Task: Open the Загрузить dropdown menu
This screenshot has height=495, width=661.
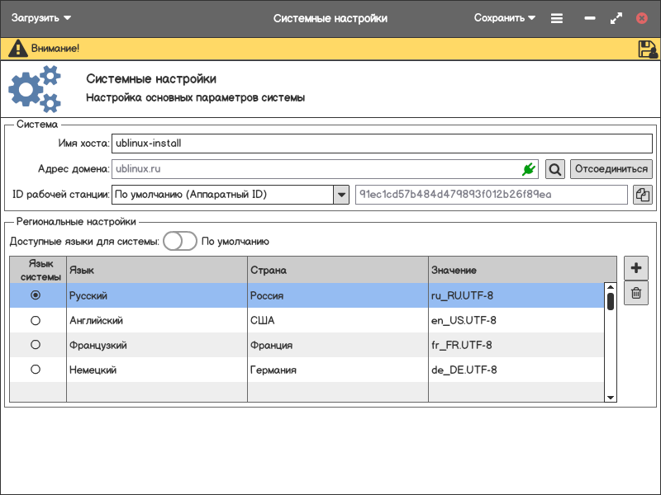Action: coord(41,18)
